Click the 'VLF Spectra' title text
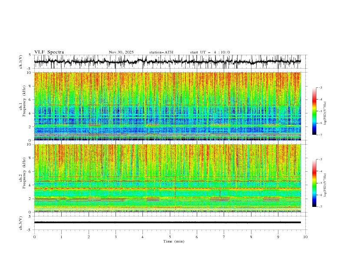Viewport: 344px width, 266px height. tap(49, 52)
